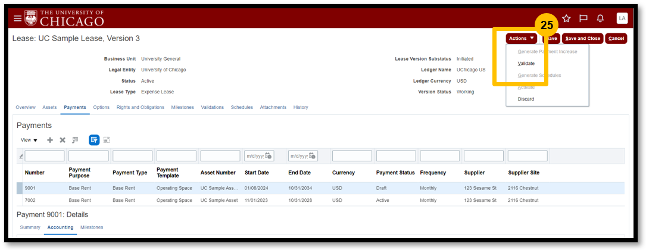This screenshot has height=250, width=646.
Task: Choose Validate from Actions menu
Action: (x=526, y=64)
